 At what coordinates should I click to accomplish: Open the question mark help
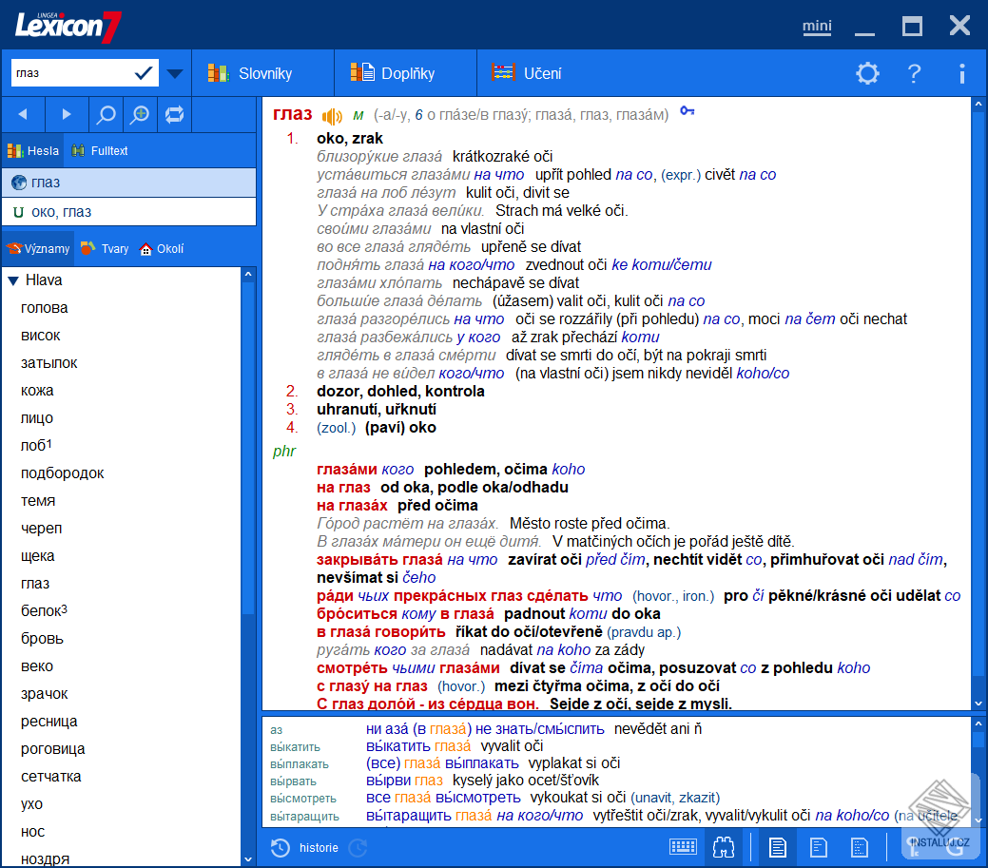pyautogui.click(x=914, y=74)
